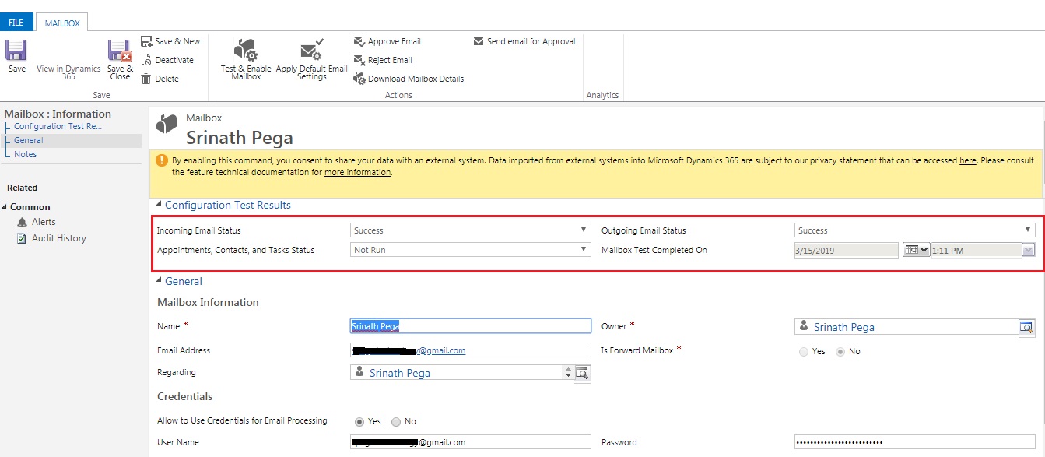Open the Owner lookup search icon
1045x457 pixels.
(1026, 327)
